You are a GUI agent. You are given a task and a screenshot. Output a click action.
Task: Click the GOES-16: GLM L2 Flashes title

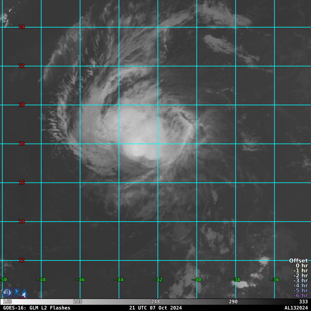(x=37, y=308)
